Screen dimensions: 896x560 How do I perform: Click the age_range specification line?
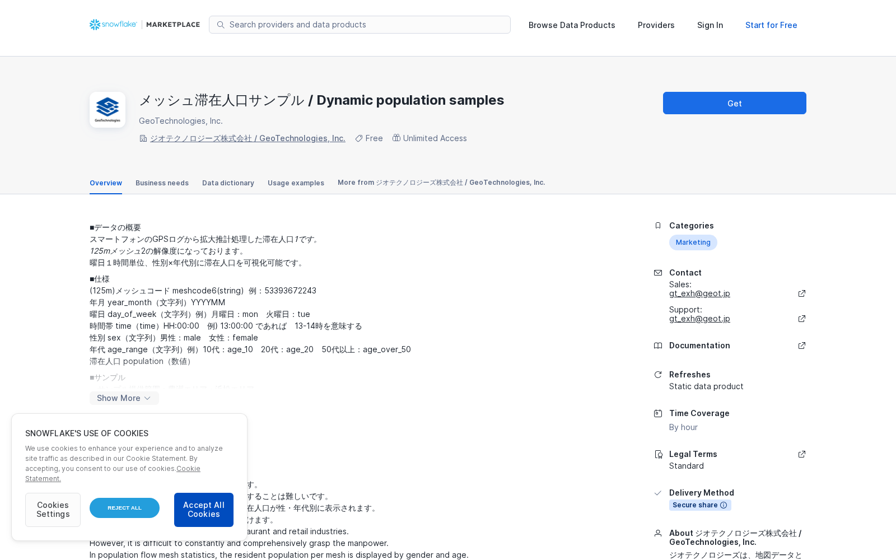[x=250, y=349]
